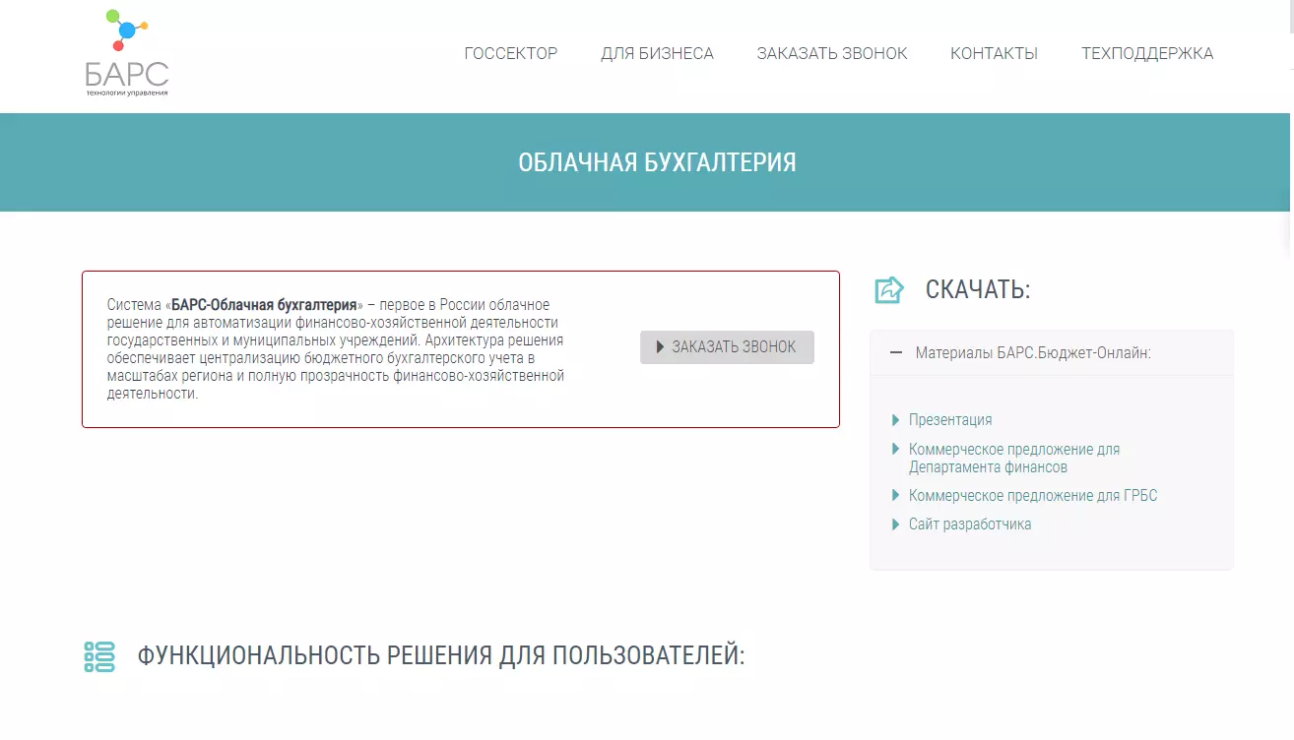Open the Презентация download link
The height and width of the screenshot is (740, 1294).
click(950, 420)
